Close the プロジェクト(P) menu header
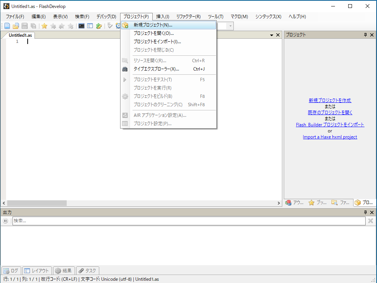Viewport: 377px width, 283px height. point(136,17)
